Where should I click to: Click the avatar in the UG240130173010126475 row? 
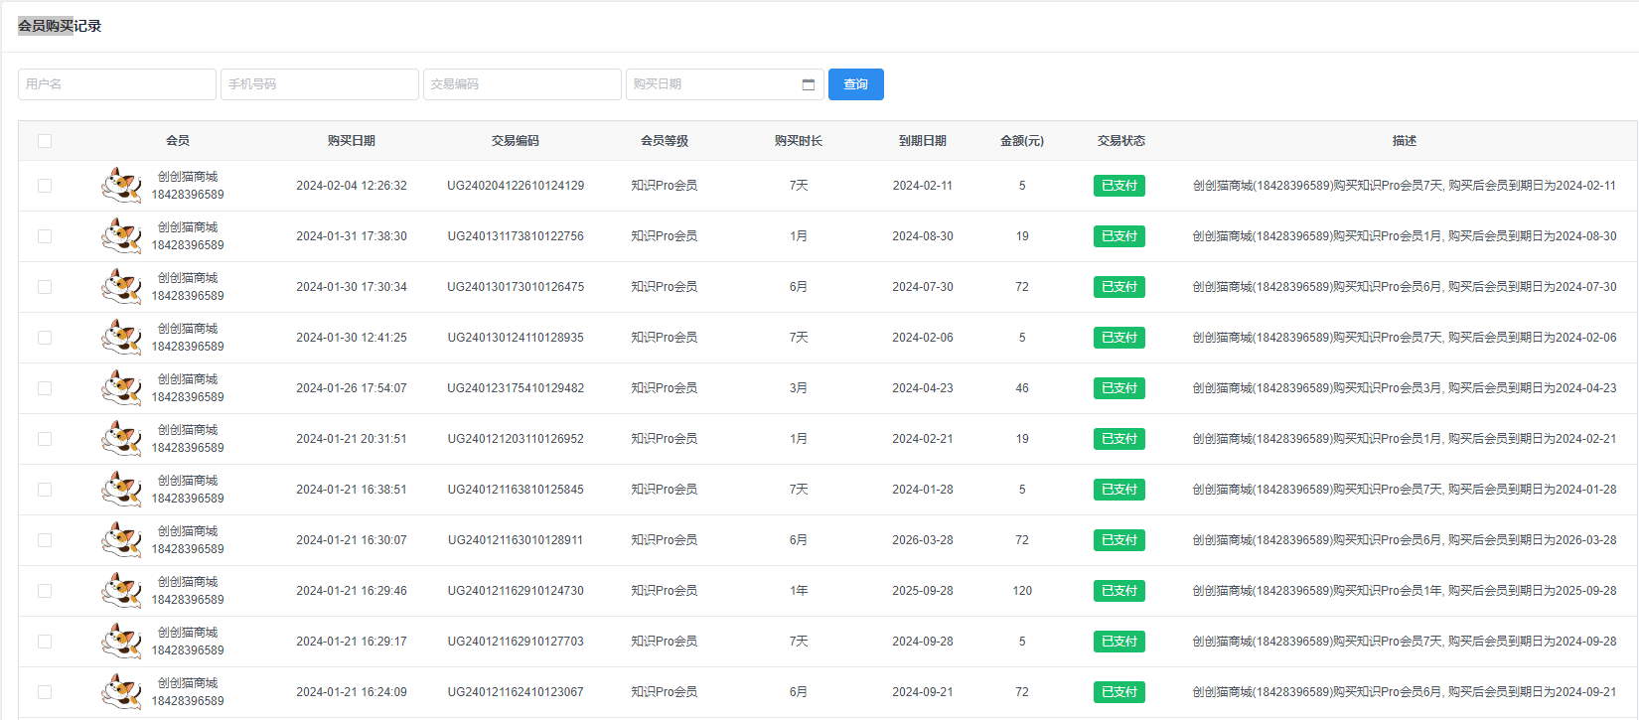click(x=121, y=287)
